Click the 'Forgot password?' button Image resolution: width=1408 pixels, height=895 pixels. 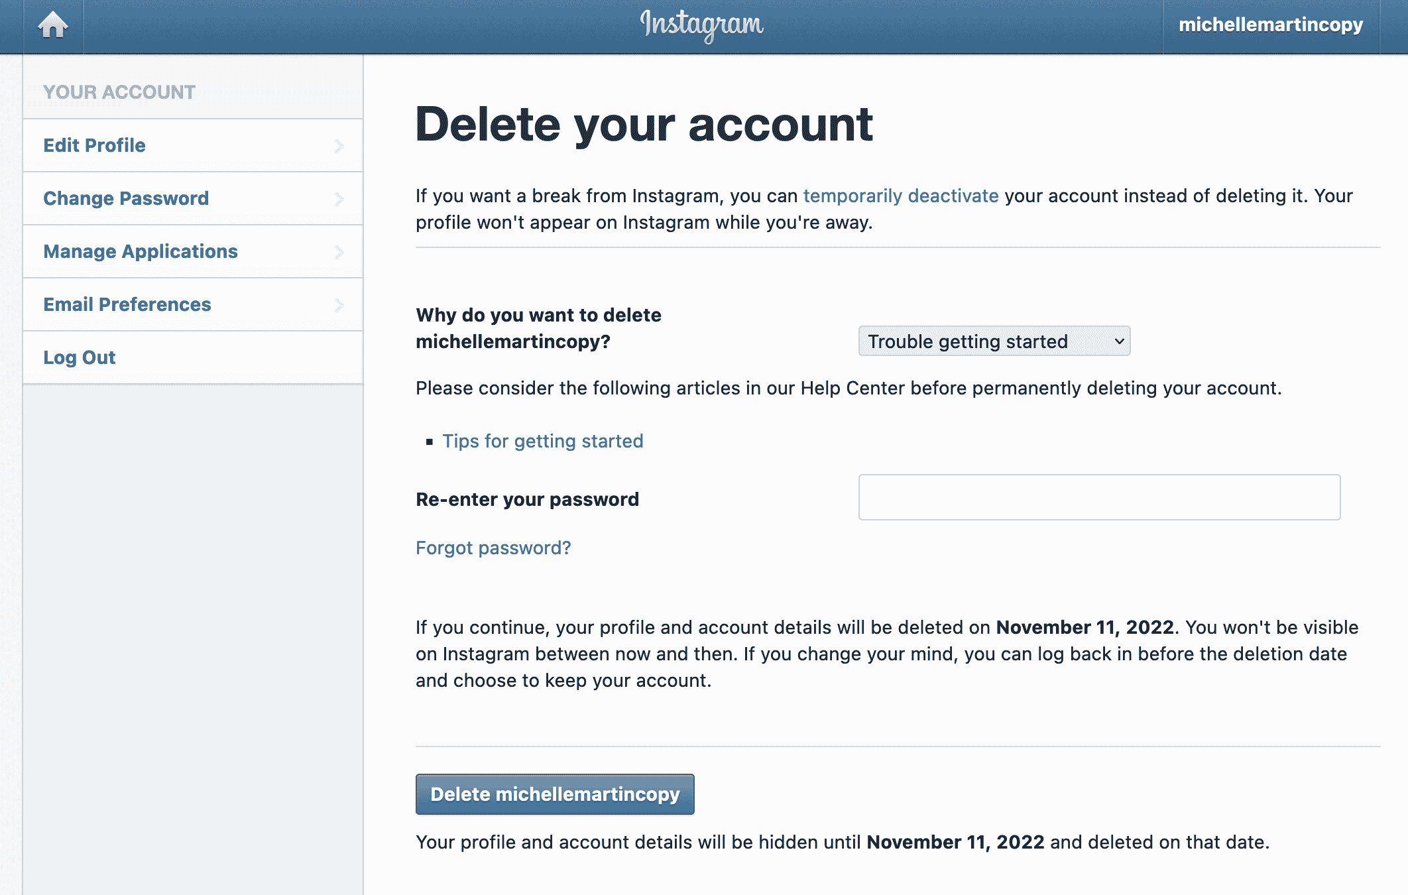493,546
